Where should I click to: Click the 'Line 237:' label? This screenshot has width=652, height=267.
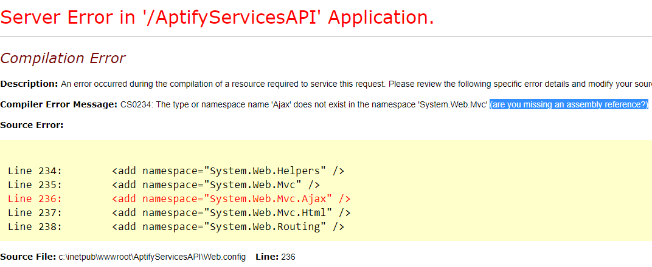click(35, 213)
